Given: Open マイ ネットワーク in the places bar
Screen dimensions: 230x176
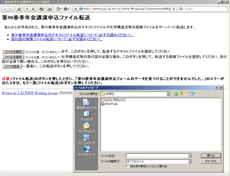Looking at the screenshot, I should coord(86,151).
